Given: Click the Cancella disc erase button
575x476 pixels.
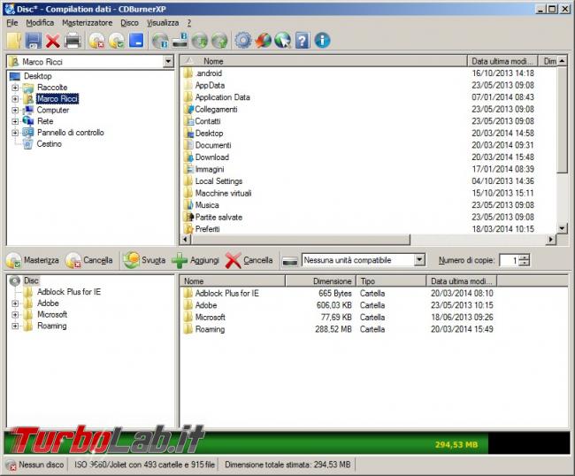Looking at the screenshot, I should pos(89,260).
